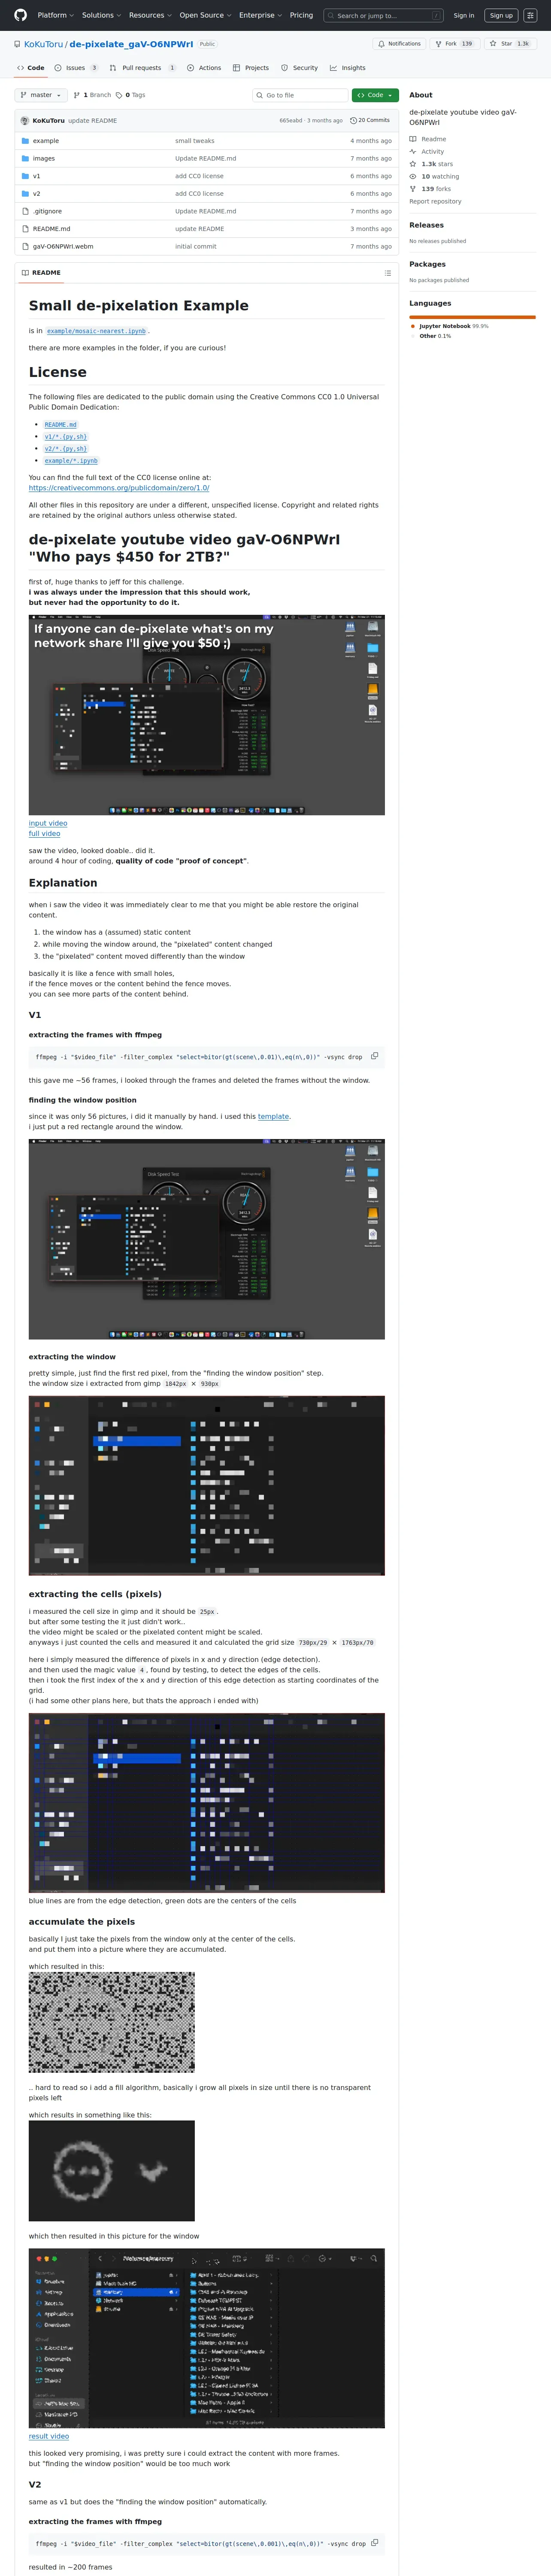Open the README outline button
This screenshot has height=2576, width=551.
point(387,273)
